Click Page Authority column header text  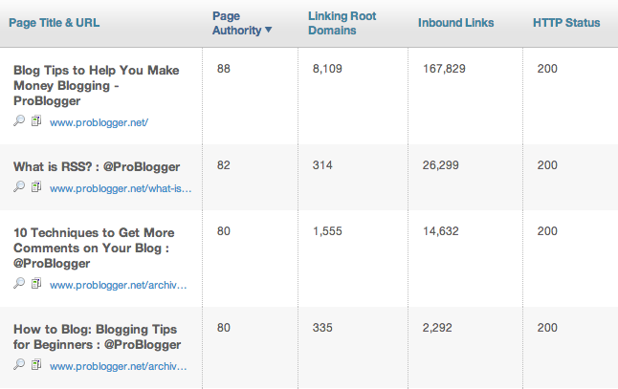click(237, 23)
